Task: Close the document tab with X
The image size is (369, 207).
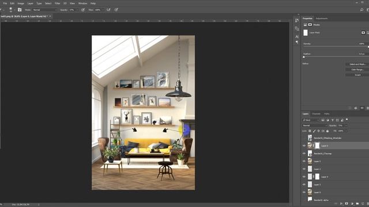Action: pos(50,16)
